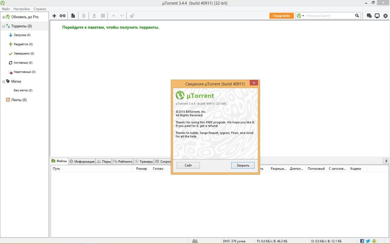Click the Закрыть button in About dialog

(x=243, y=165)
